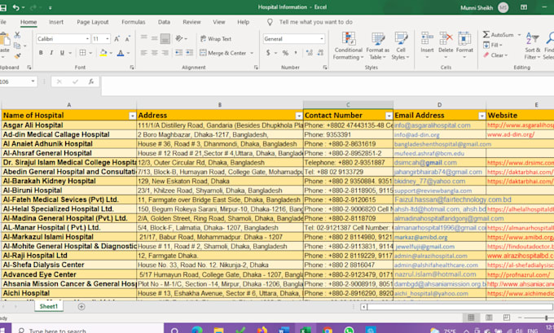Expand the General number format dropdown
The image size is (554, 333).
322,38
